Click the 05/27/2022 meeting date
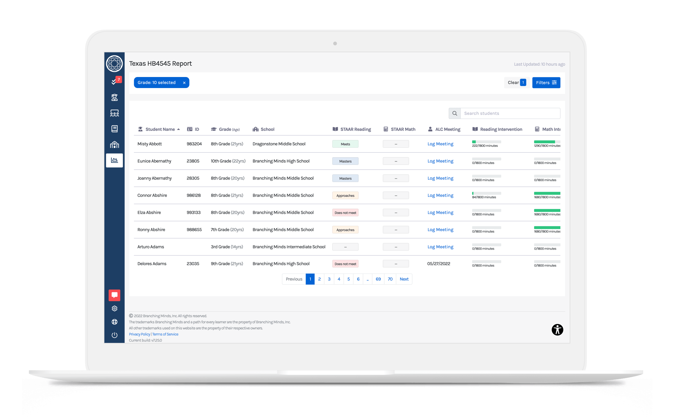 tap(438, 264)
